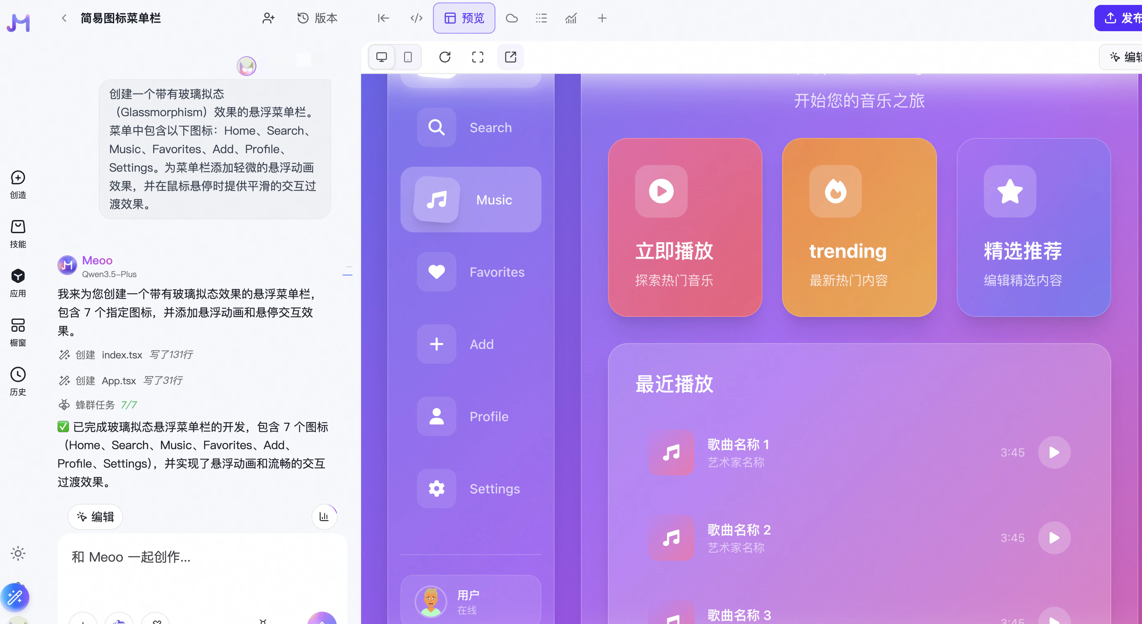Click the 版本 history button
The image size is (1142, 624).
(317, 18)
